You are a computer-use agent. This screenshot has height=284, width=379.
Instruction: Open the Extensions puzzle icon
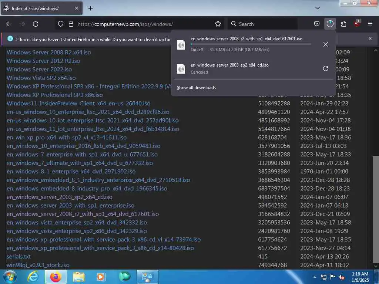click(x=343, y=24)
